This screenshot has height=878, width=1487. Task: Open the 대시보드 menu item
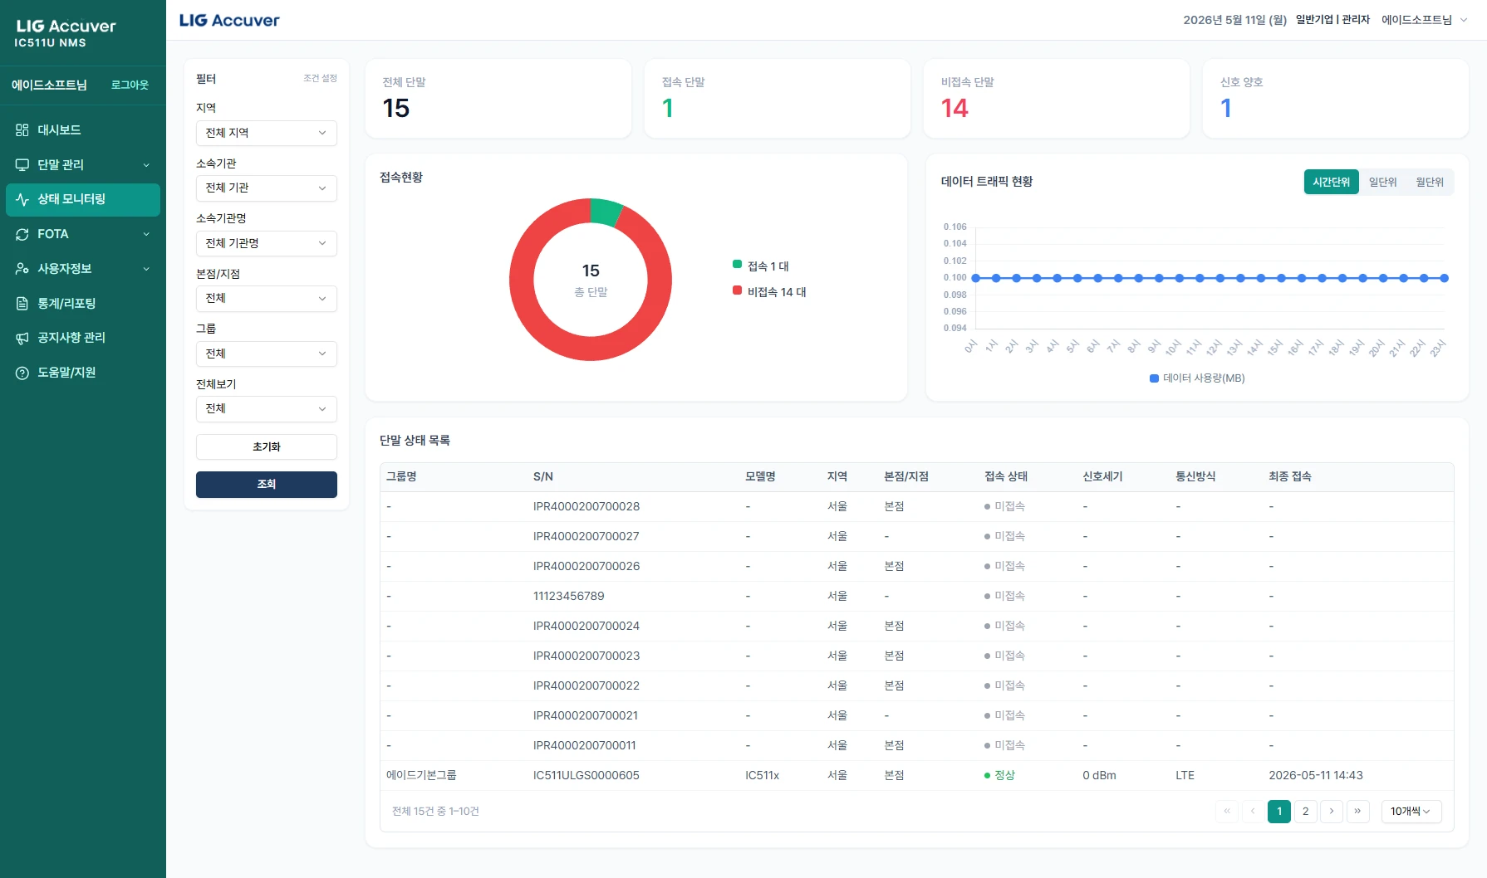point(83,130)
